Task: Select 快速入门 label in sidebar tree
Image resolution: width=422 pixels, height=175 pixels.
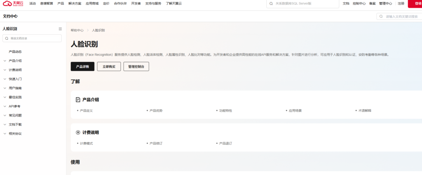Action: coord(15,79)
